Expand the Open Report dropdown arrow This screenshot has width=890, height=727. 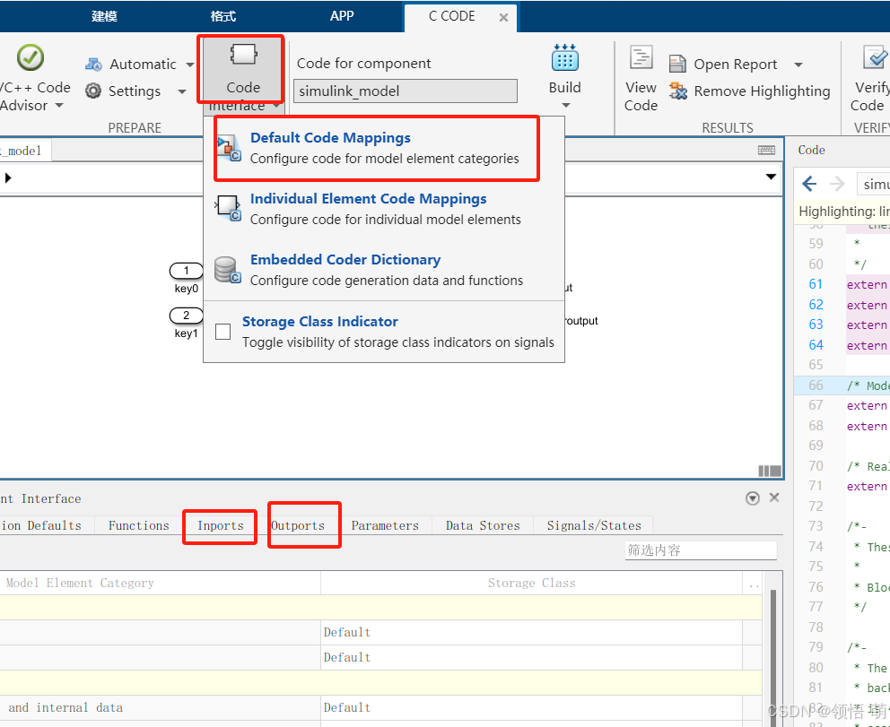798,65
